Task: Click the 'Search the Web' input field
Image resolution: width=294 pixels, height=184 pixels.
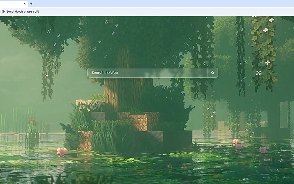Action: click(147, 73)
